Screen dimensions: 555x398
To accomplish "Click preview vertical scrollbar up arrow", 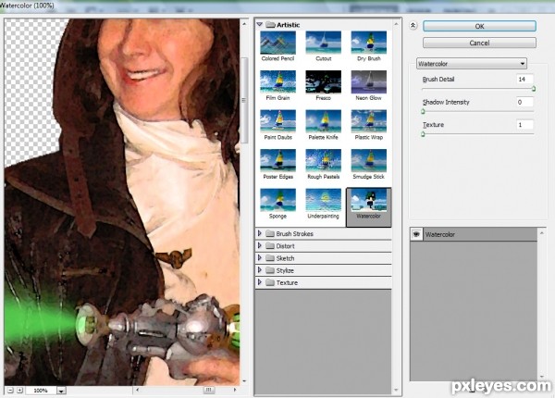I will coord(244,24).
